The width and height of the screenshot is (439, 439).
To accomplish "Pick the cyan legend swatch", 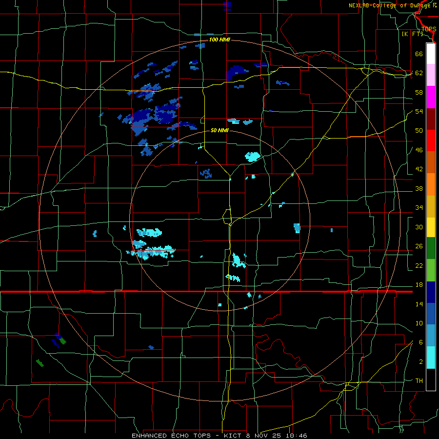I will point(431,358).
